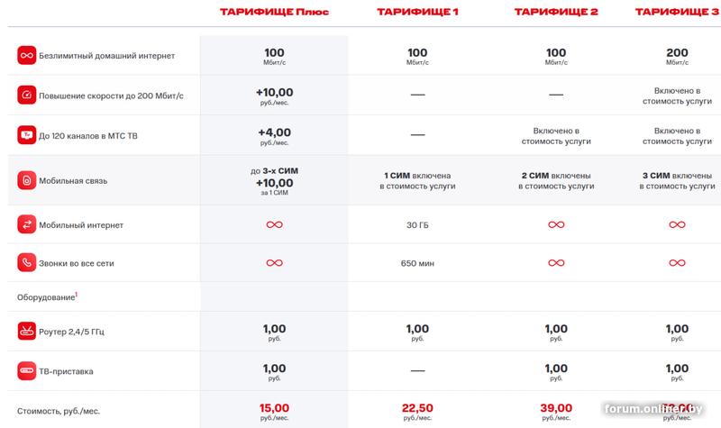The width and height of the screenshot is (721, 428).
Task: Click the router 2,4/5 GHz icon
Action: (x=25, y=332)
